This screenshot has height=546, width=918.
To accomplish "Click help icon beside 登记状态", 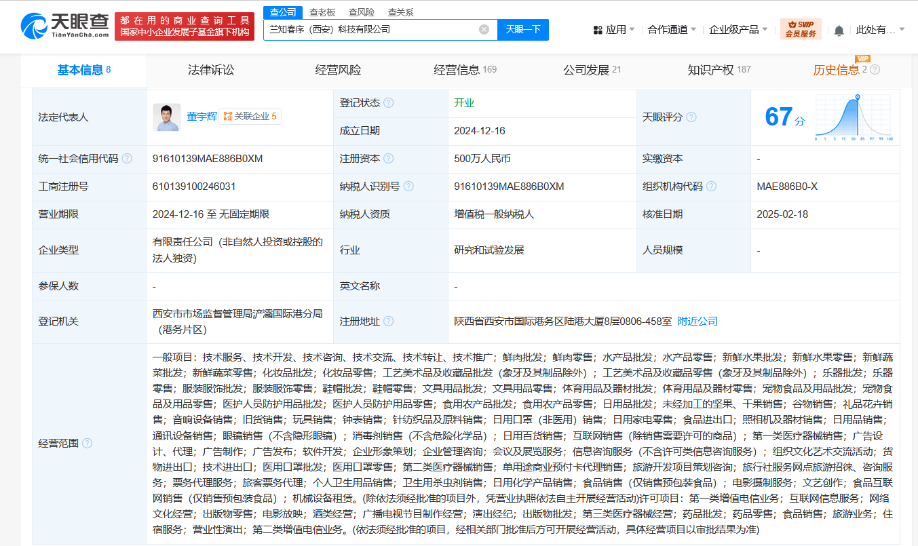I will (x=388, y=103).
